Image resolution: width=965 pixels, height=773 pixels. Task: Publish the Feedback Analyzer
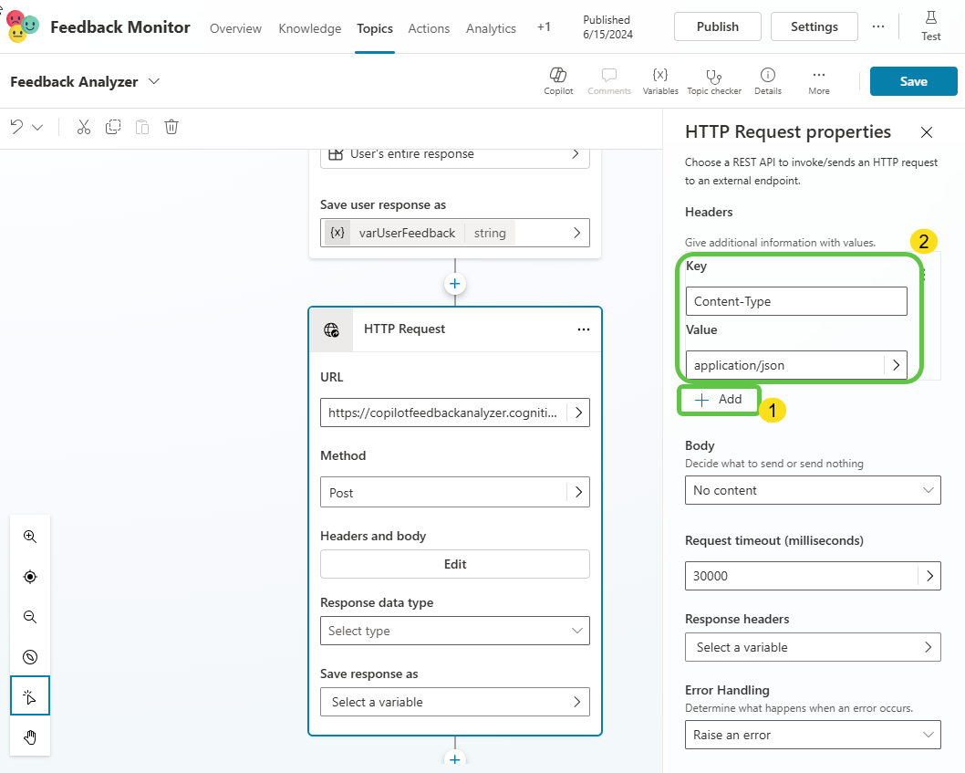click(717, 26)
